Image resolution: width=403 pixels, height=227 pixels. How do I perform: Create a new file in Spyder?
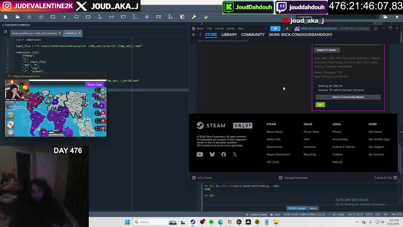click(6, 17)
